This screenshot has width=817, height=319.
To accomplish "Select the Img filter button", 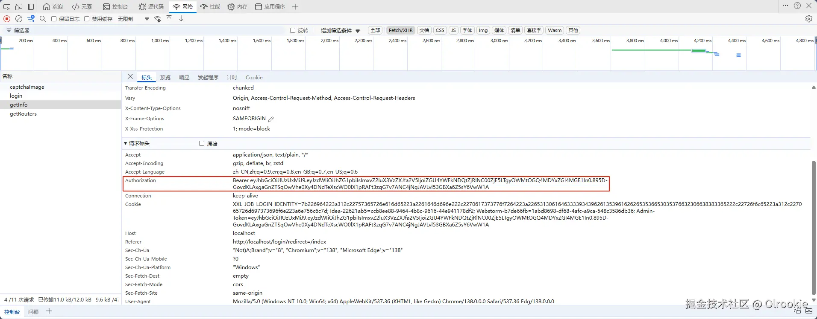I will 483,30.
